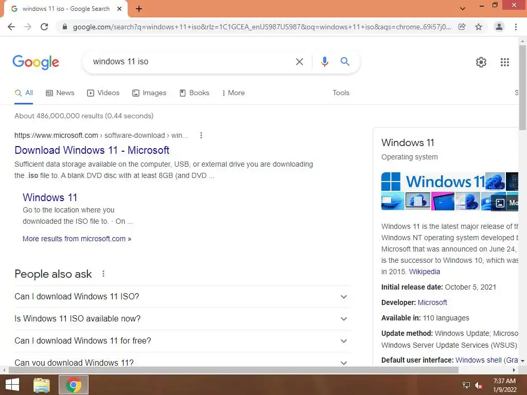
Task: Expand Can I download Windows 11 for free?
Action: [182, 341]
